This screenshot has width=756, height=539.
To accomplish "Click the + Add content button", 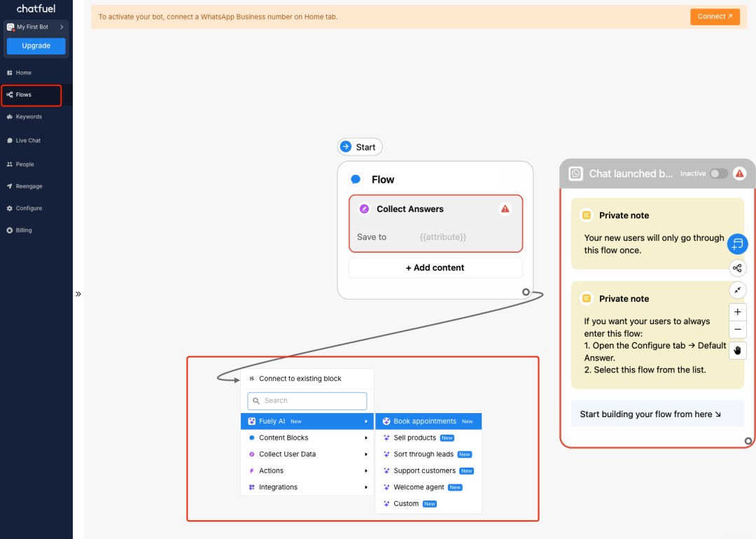I will (435, 267).
